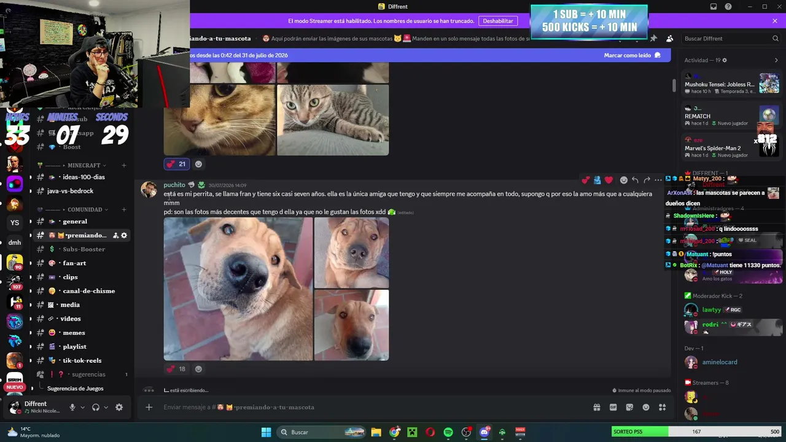Deafen audio with headphones icon
The width and height of the screenshot is (786, 442).
[x=96, y=407]
